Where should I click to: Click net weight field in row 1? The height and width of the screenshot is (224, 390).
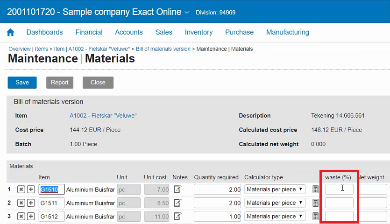click(x=373, y=189)
